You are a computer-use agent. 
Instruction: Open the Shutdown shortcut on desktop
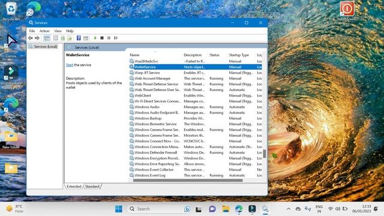tap(347, 11)
